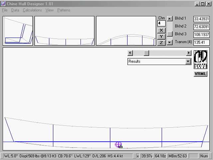The height and width of the screenshot is (160, 213).
Task: Open the Calculations menu
Action: coord(32,10)
